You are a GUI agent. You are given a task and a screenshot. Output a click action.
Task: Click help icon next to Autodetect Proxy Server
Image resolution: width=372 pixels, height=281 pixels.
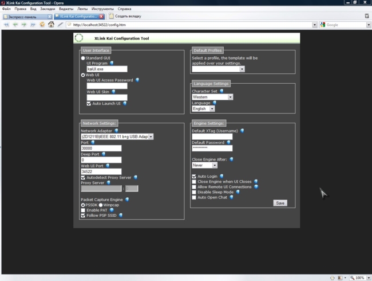click(136, 177)
